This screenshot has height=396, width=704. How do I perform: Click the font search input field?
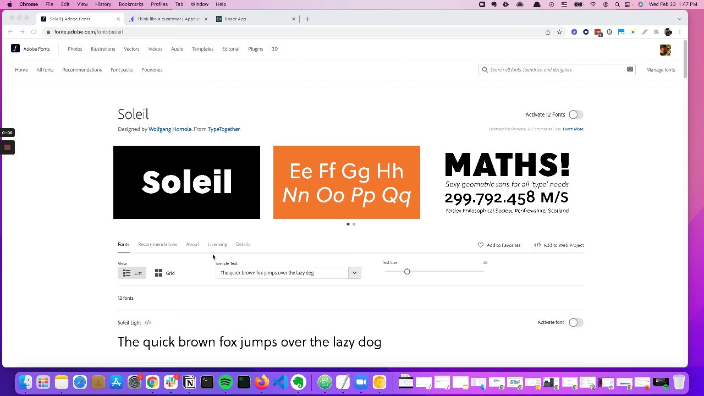(557, 70)
